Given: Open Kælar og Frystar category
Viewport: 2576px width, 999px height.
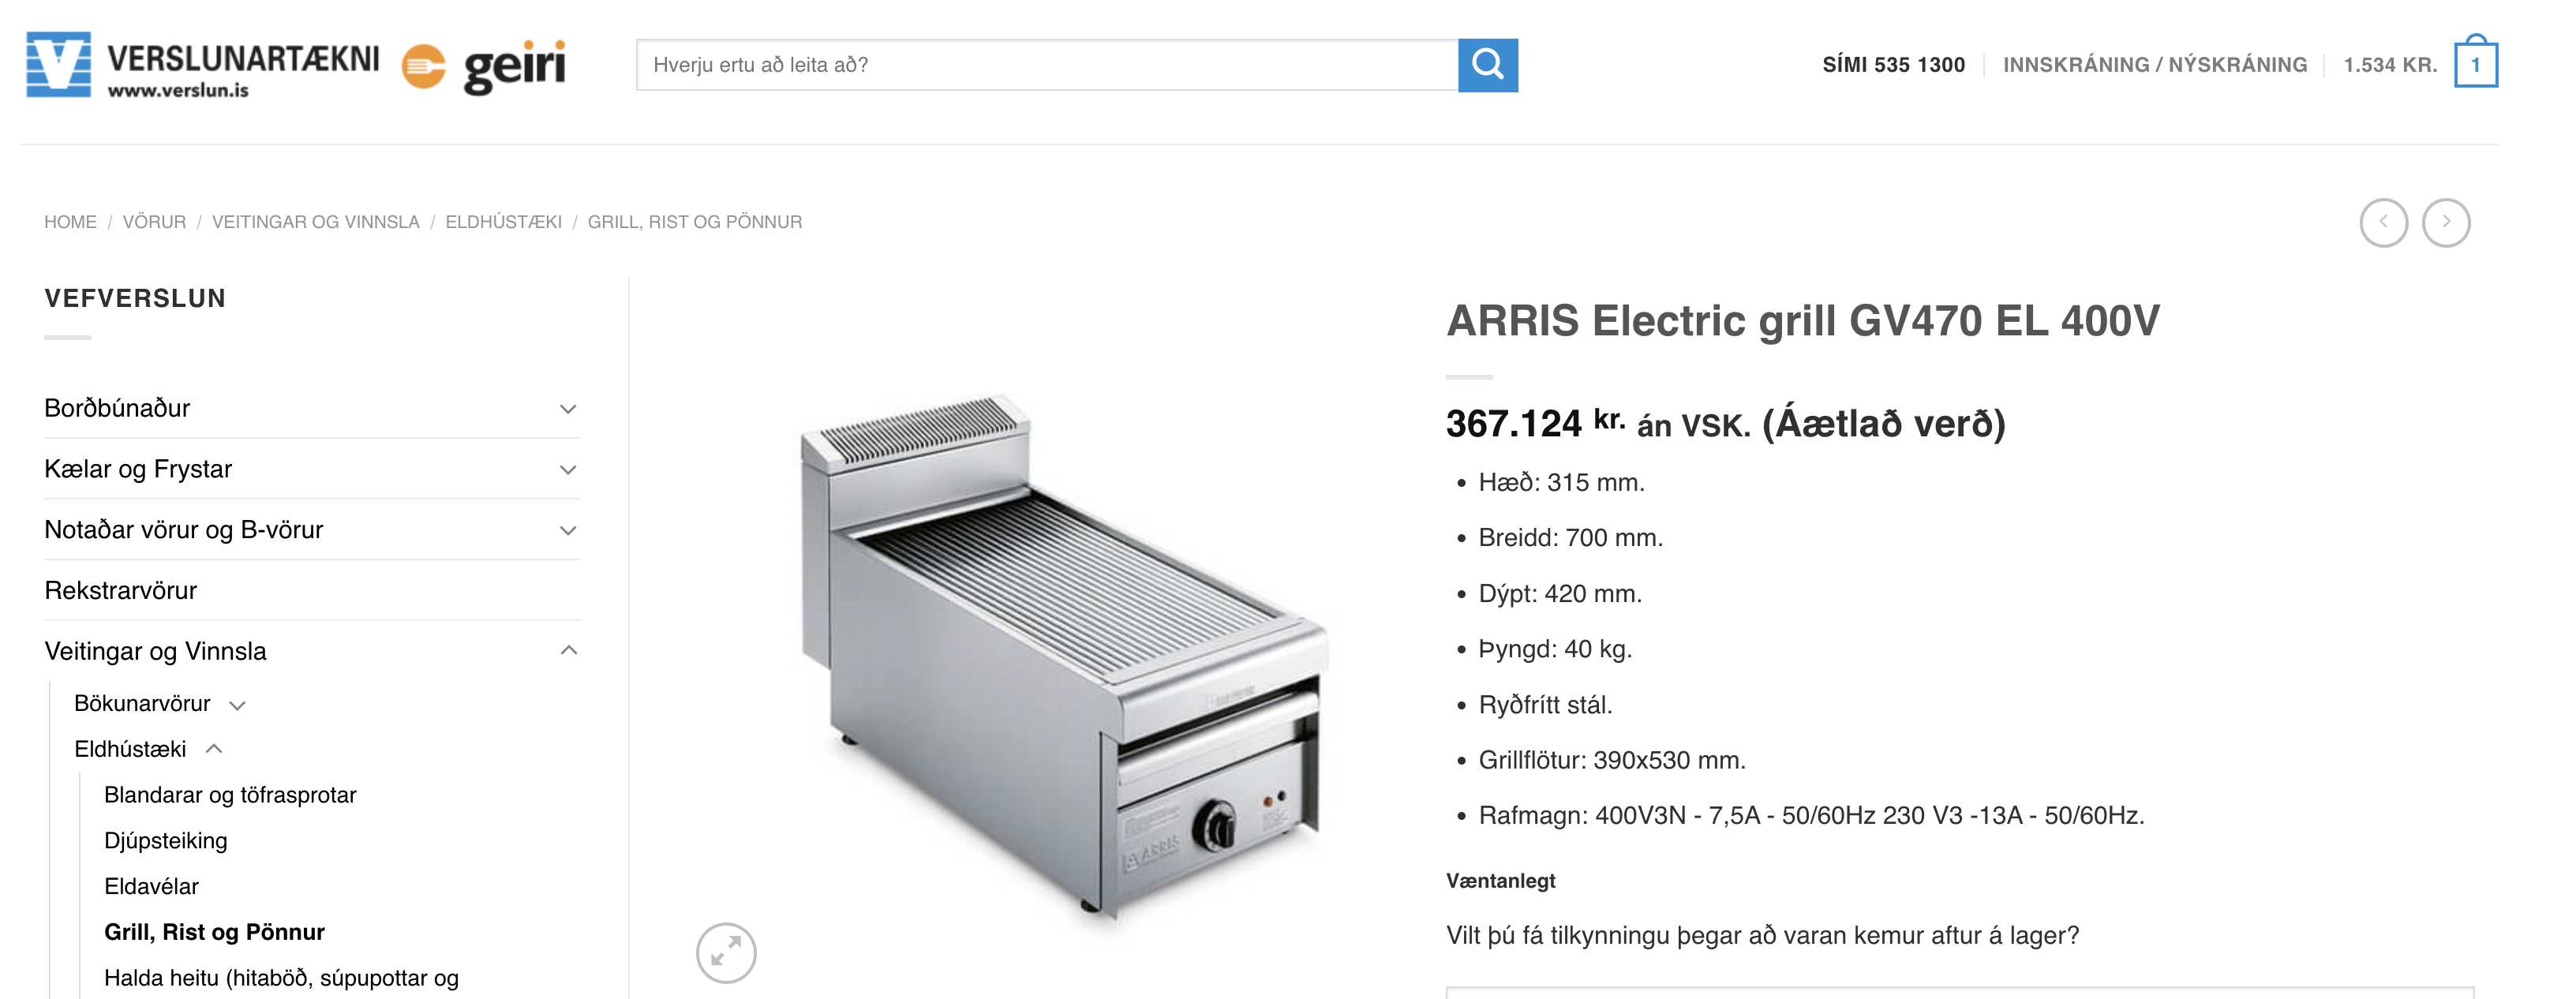Looking at the screenshot, I should click(x=138, y=469).
